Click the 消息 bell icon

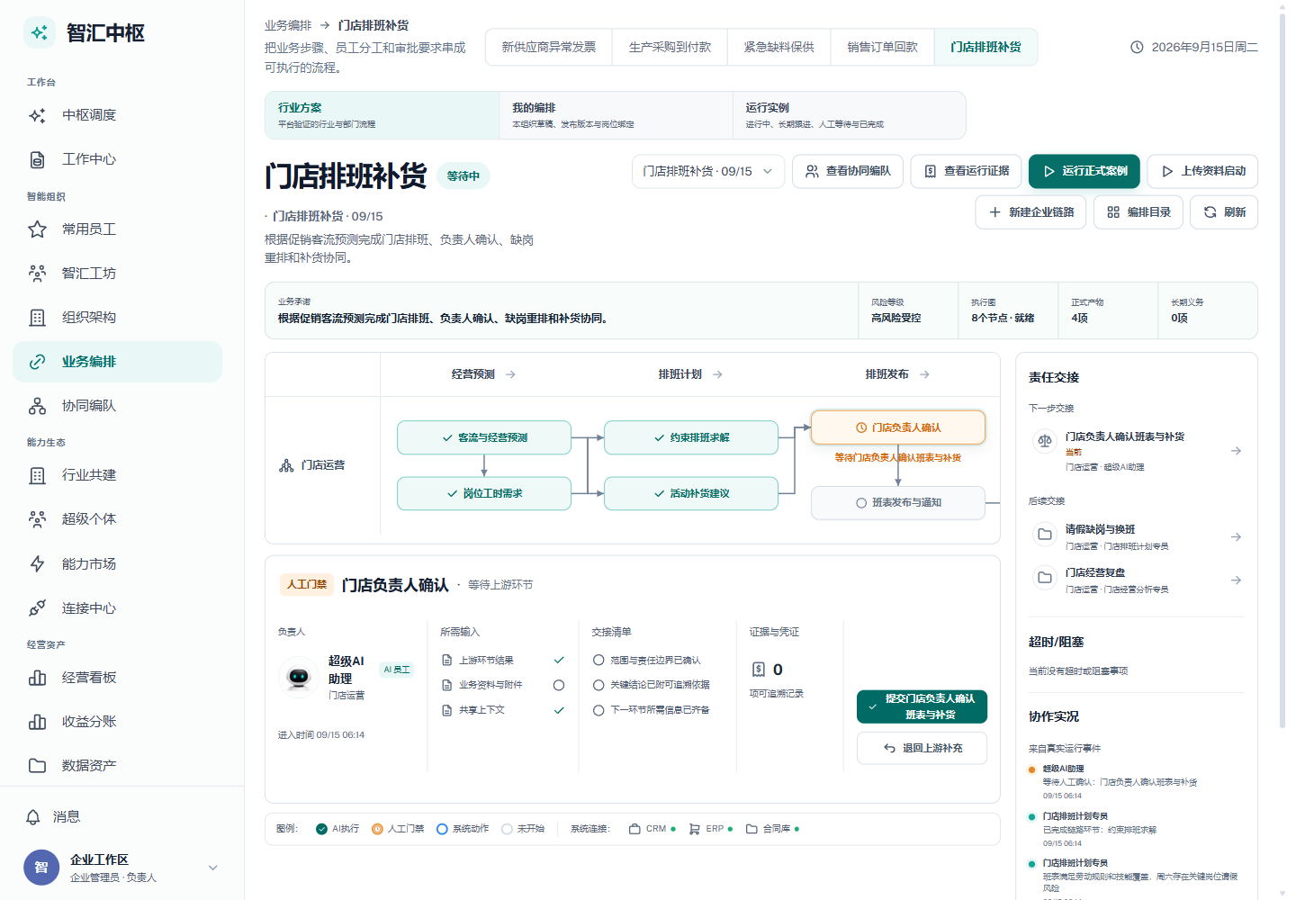point(33,817)
